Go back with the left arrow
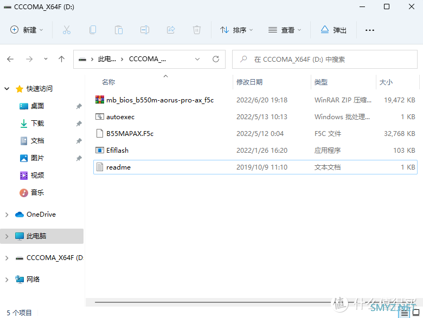The width and height of the screenshot is (423, 318). point(10,59)
